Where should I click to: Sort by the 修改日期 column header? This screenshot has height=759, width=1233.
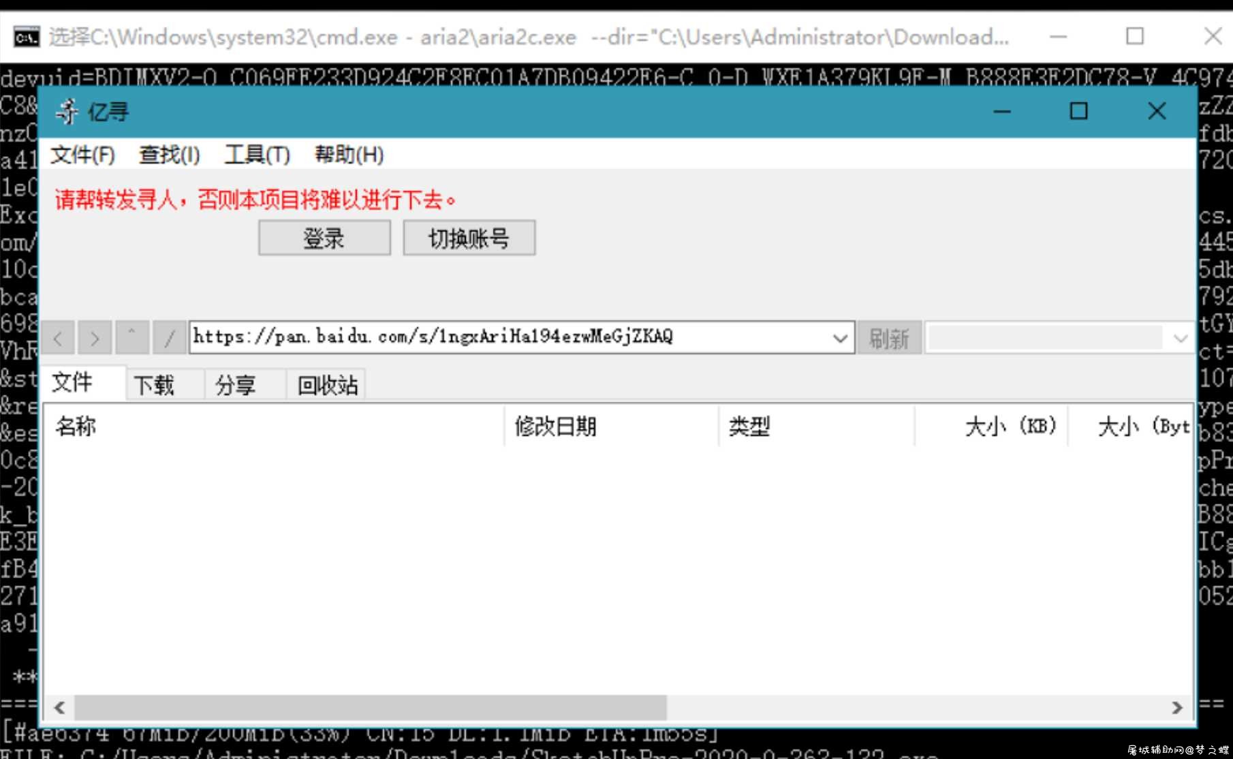tap(612, 427)
